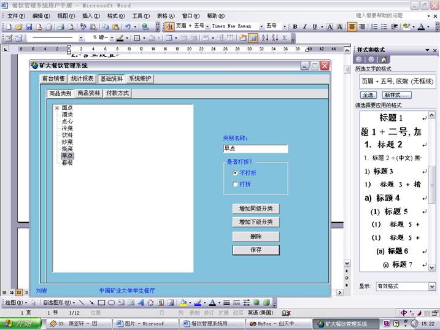Open a file with the folder icon

click(x=19, y=26)
